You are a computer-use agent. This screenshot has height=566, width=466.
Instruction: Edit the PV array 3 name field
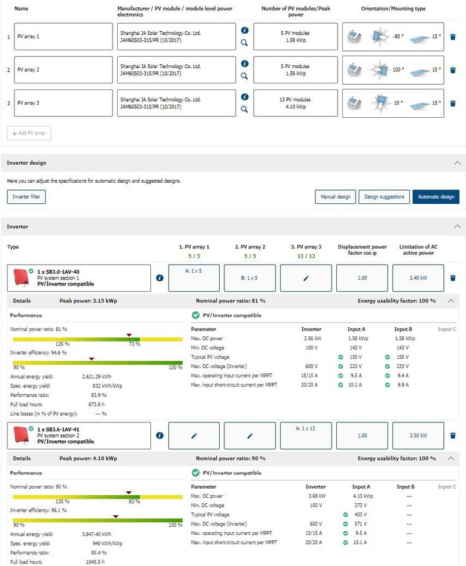[x=64, y=103]
